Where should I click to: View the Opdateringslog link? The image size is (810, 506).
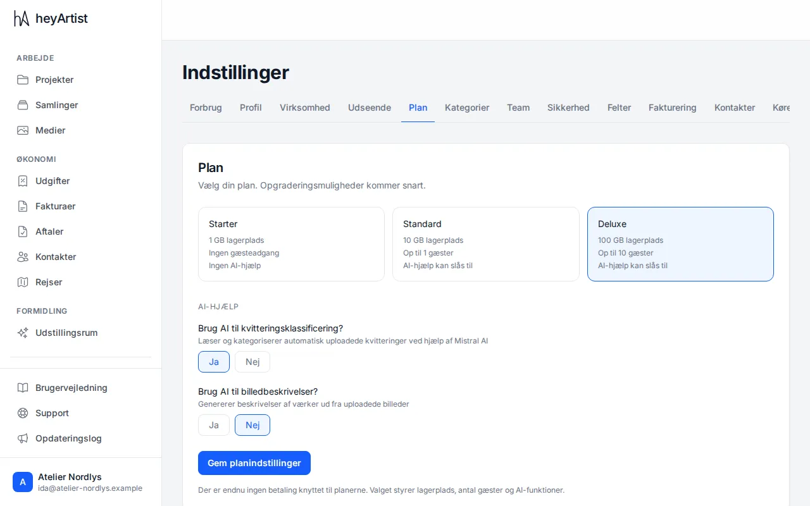81,438
